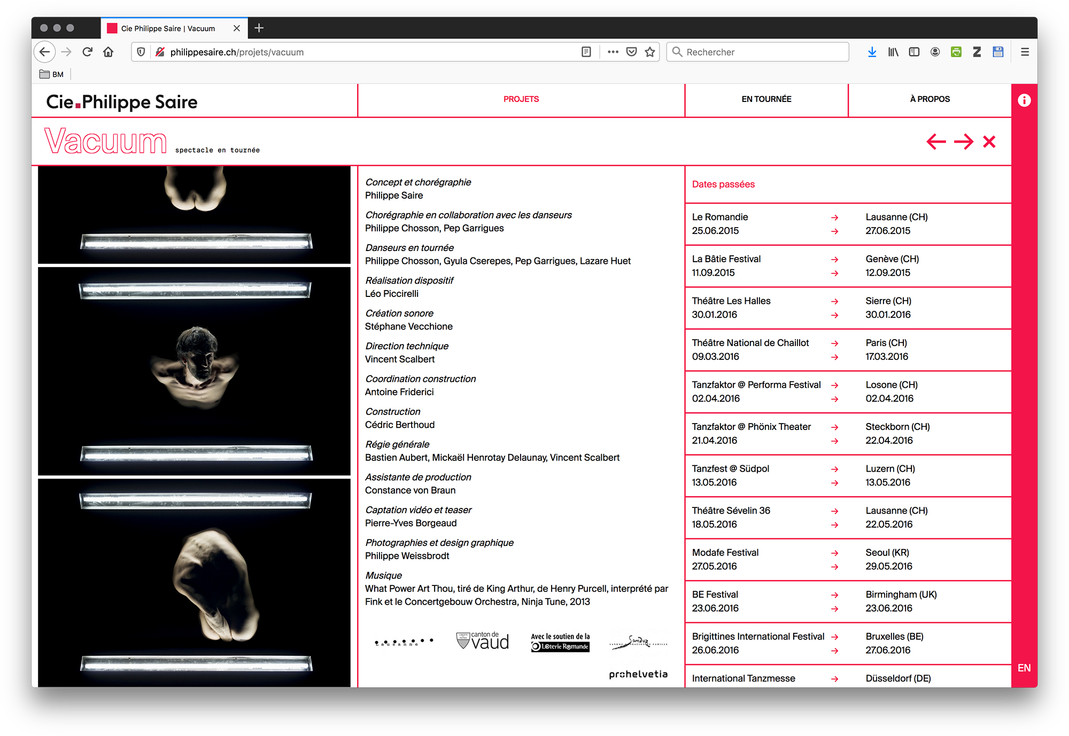The width and height of the screenshot is (1069, 736).
Task: Open the EN TOURNÉE menu item
Action: (x=766, y=99)
